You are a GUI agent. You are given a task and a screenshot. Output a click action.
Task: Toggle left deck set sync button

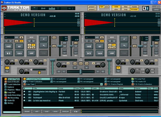point(54,46)
